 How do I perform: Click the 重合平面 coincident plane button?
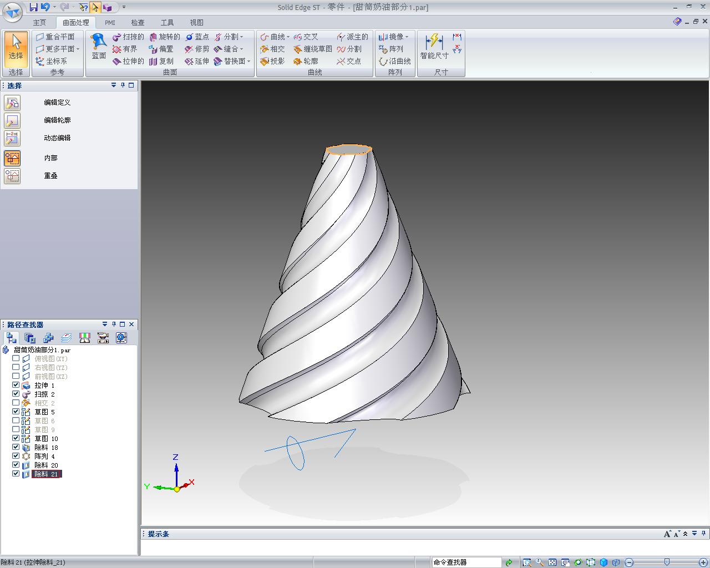coord(55,37)
